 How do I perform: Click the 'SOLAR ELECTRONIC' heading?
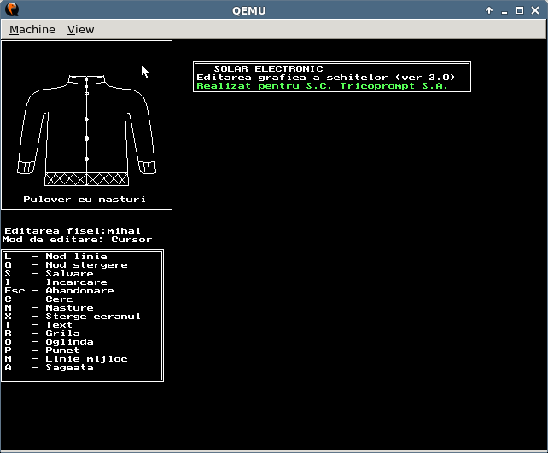point(268,68)
